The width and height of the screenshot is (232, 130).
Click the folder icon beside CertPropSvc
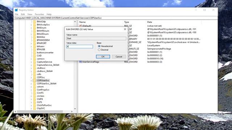34,90
